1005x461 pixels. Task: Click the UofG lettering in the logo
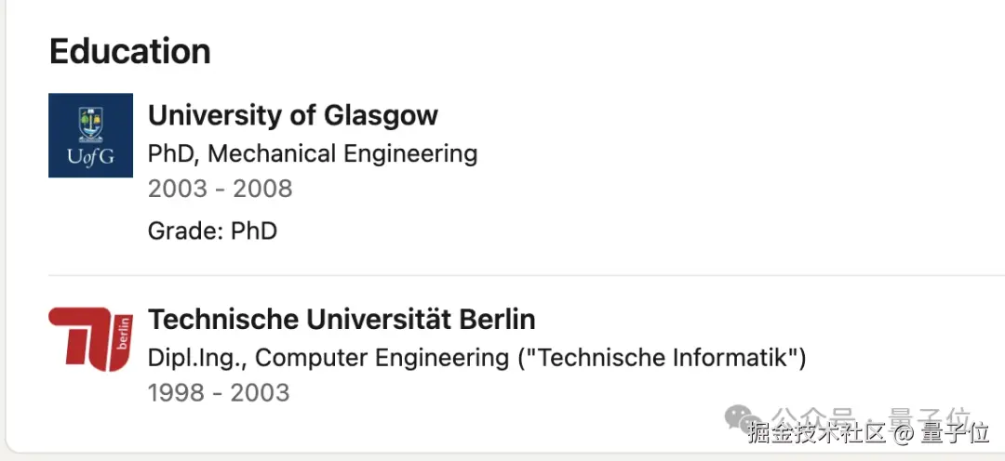tap(90, 157)
